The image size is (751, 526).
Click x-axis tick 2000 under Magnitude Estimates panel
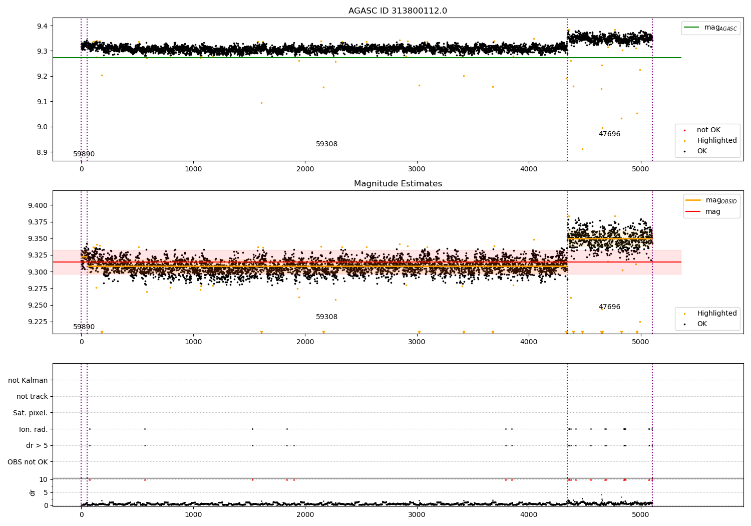pyautogui.click(x=305, y=342)
